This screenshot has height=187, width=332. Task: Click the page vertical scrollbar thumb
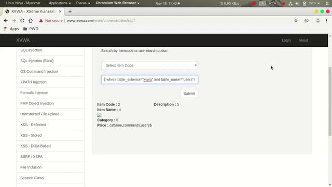coord(330,101)
